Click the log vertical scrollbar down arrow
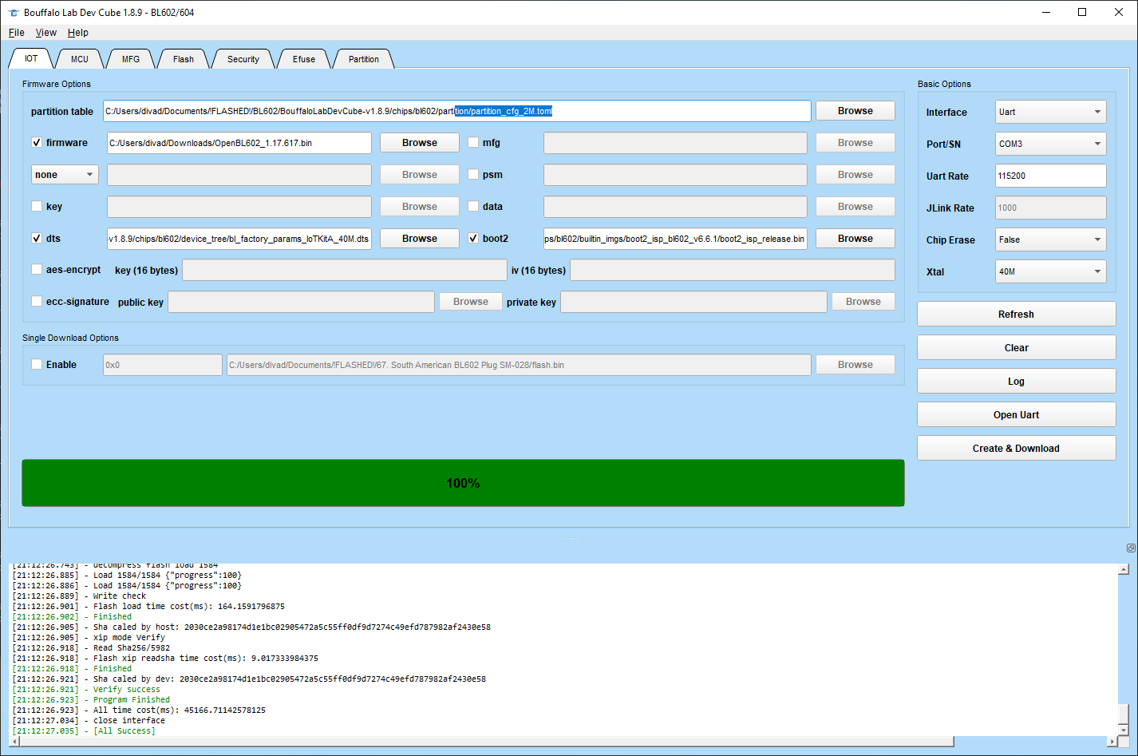Viewport: 1138px width, 756px height. (1124, 730)
